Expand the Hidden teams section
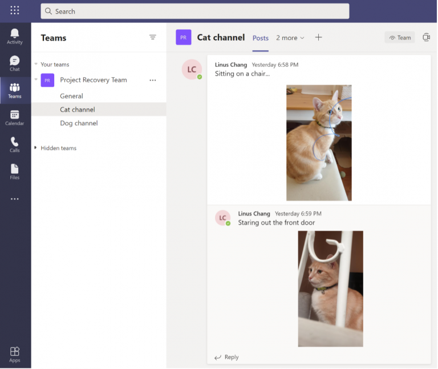The height and width of the screenshot is (369, 438). click(36, 148)
